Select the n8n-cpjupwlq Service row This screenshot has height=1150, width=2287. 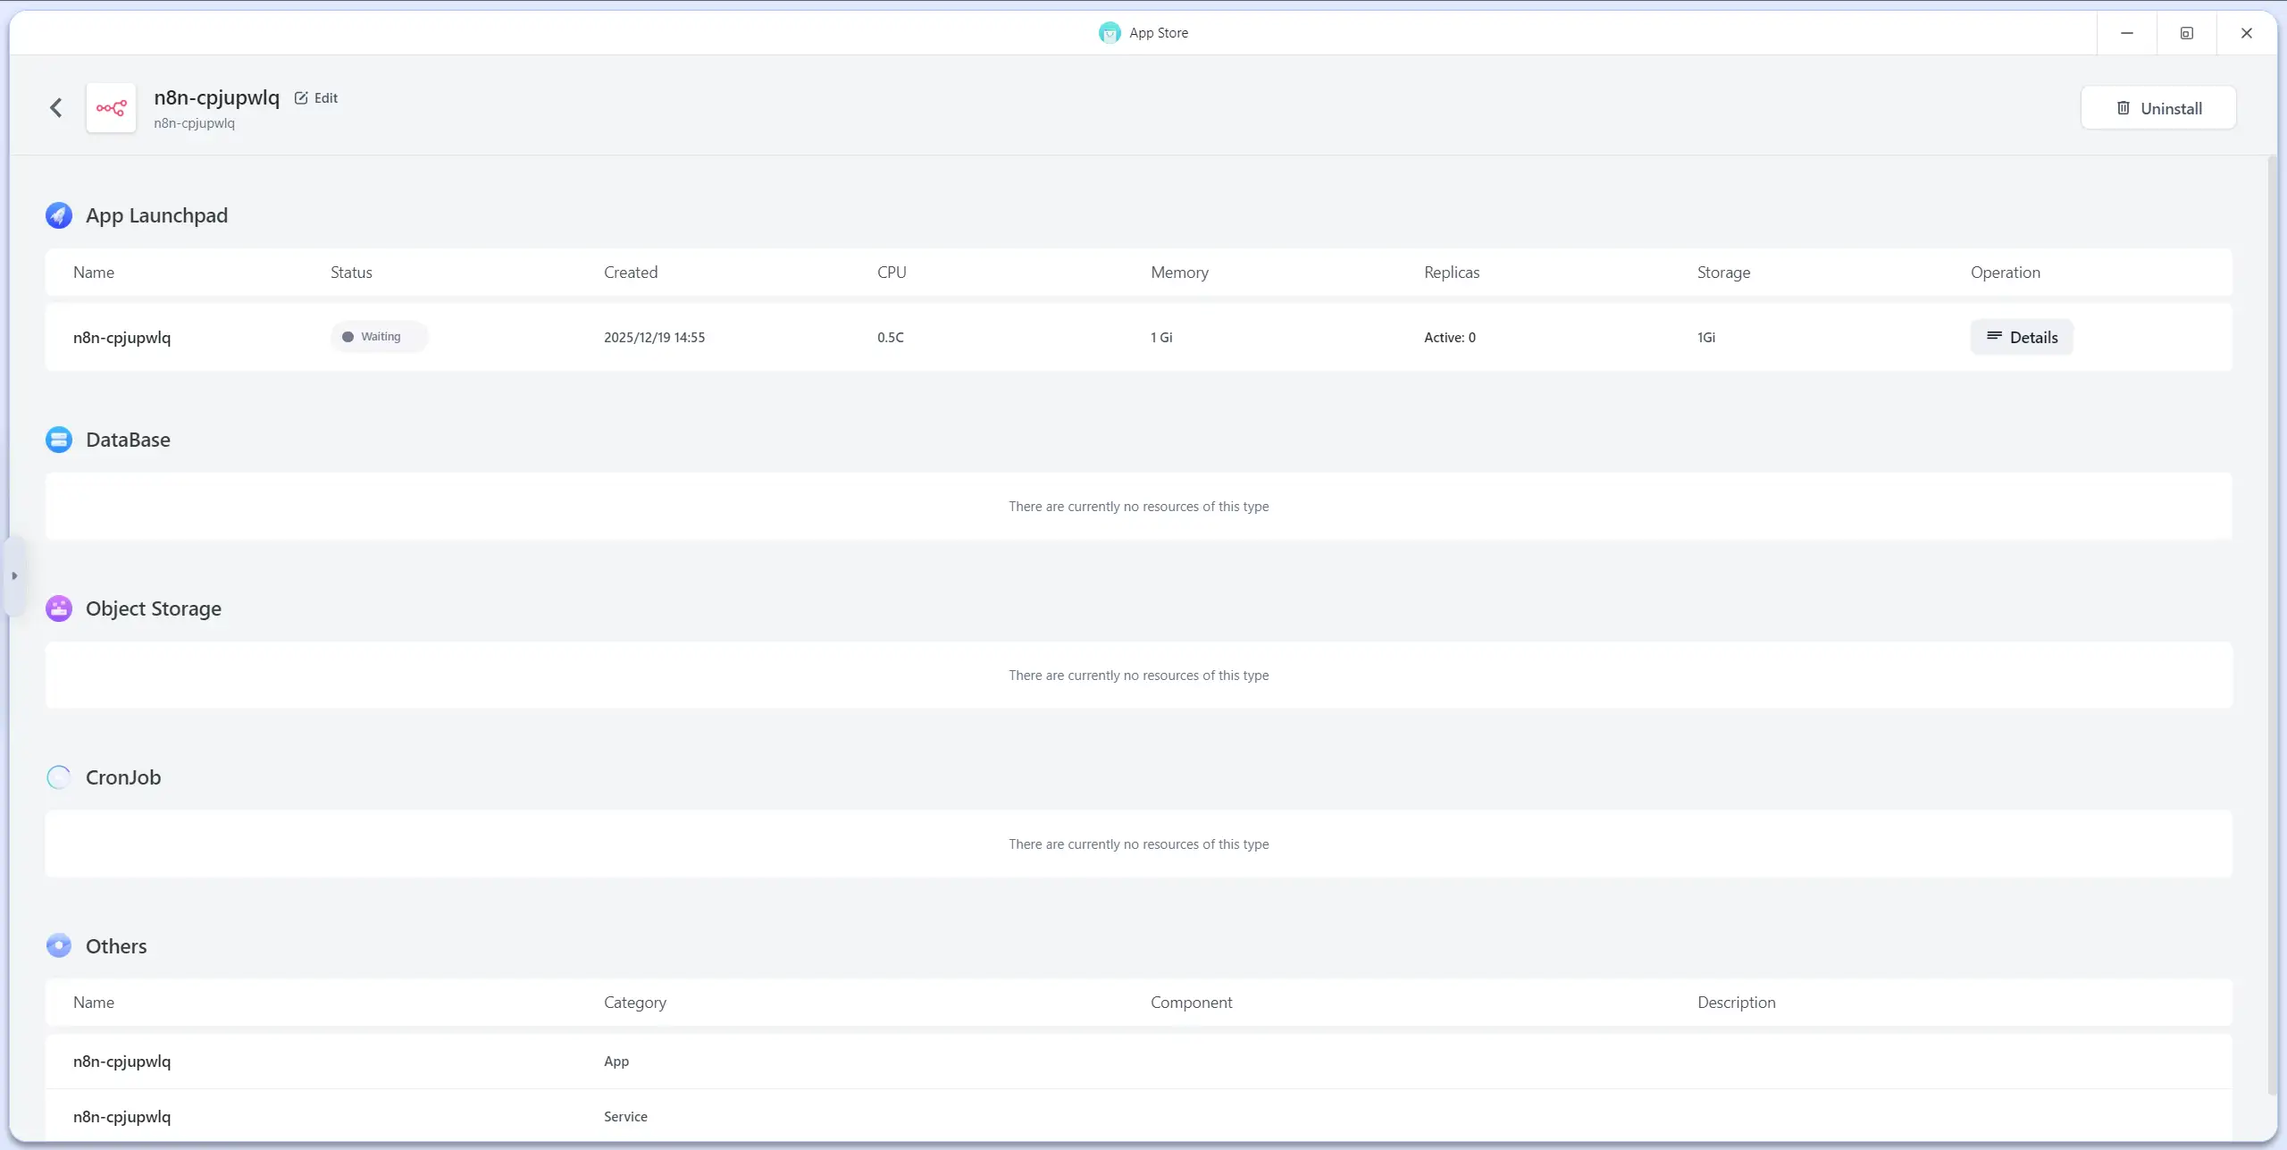point(122,1117)
